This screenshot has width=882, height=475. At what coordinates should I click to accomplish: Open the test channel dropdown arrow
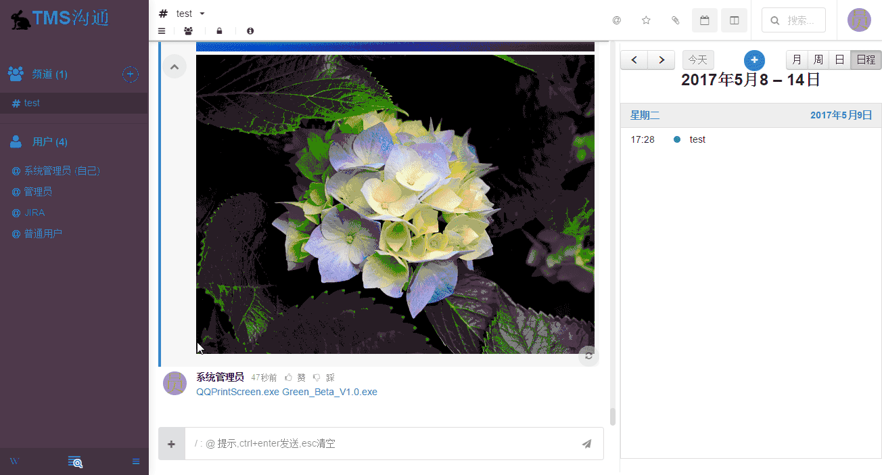tap(202, 14)
